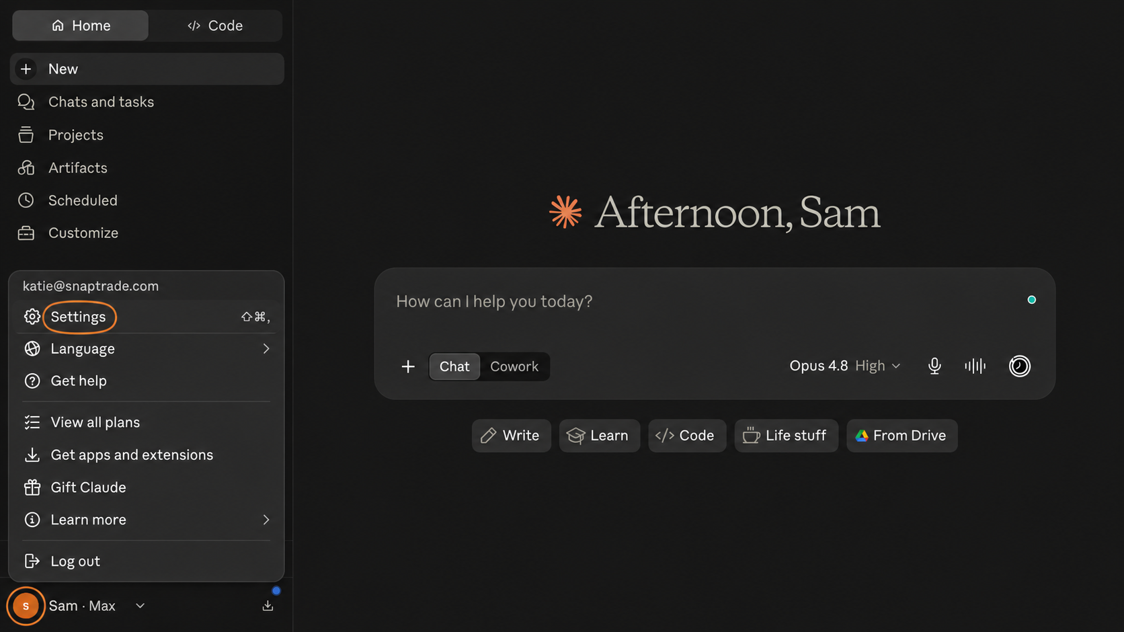Image resolution: width=1124 pixels, height=632 pixels.
Task: Click the Write suggestion chip
Action: pos(511,436)
